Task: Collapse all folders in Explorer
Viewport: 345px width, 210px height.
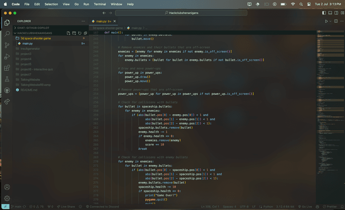Action: pyautogui.click(x=85, y=33)
